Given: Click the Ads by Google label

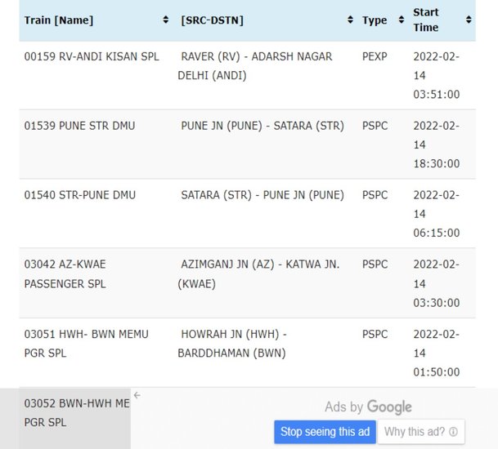Looking at the screenshot, I should point(368,407).
